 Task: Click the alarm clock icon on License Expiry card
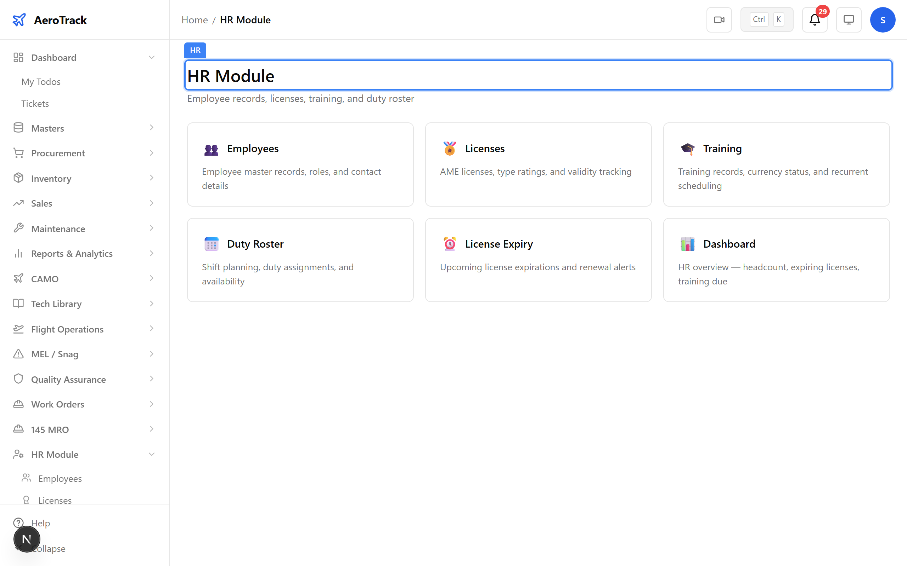click(449, 244)
